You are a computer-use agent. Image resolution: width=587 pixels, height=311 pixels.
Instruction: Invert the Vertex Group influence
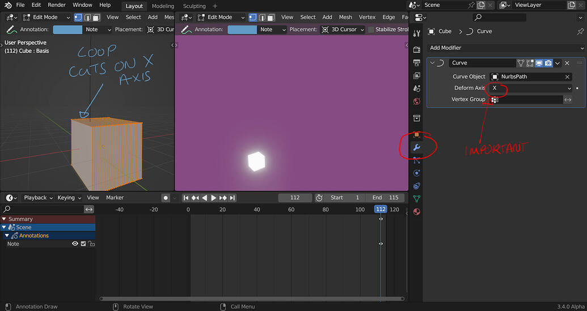pyautogui.click(x=568, y=100)
